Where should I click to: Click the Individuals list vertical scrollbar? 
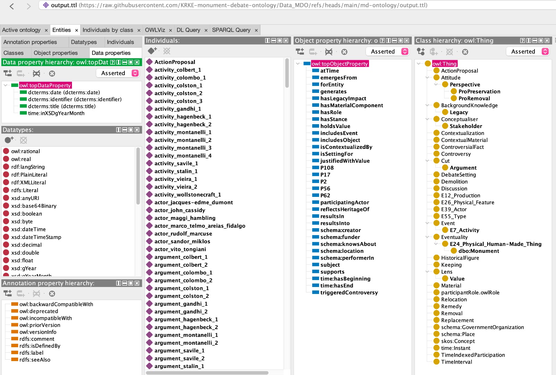[287, 73]
